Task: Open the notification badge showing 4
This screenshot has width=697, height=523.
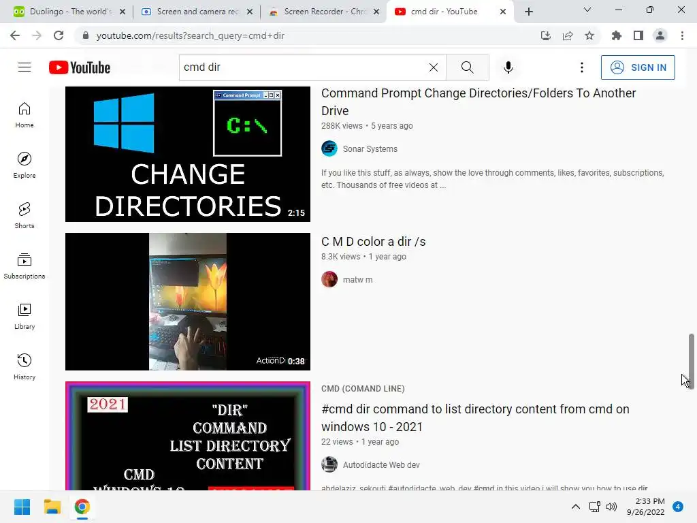Action: [678, 507]
